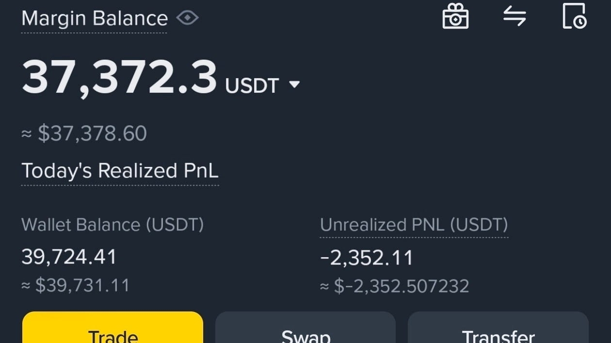Click the Margin Balance underlined label
This screenshot has height=343, width=611.
[x=95, y=18]
